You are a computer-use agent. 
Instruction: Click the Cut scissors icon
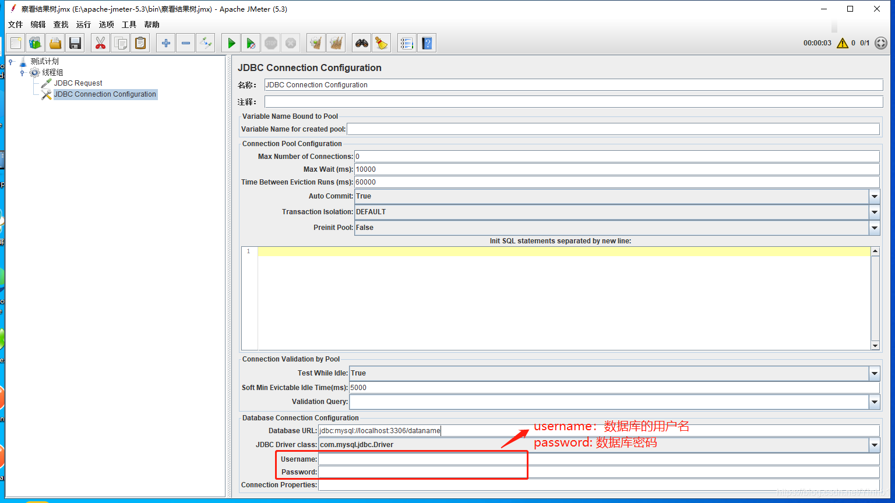point(101,43)
